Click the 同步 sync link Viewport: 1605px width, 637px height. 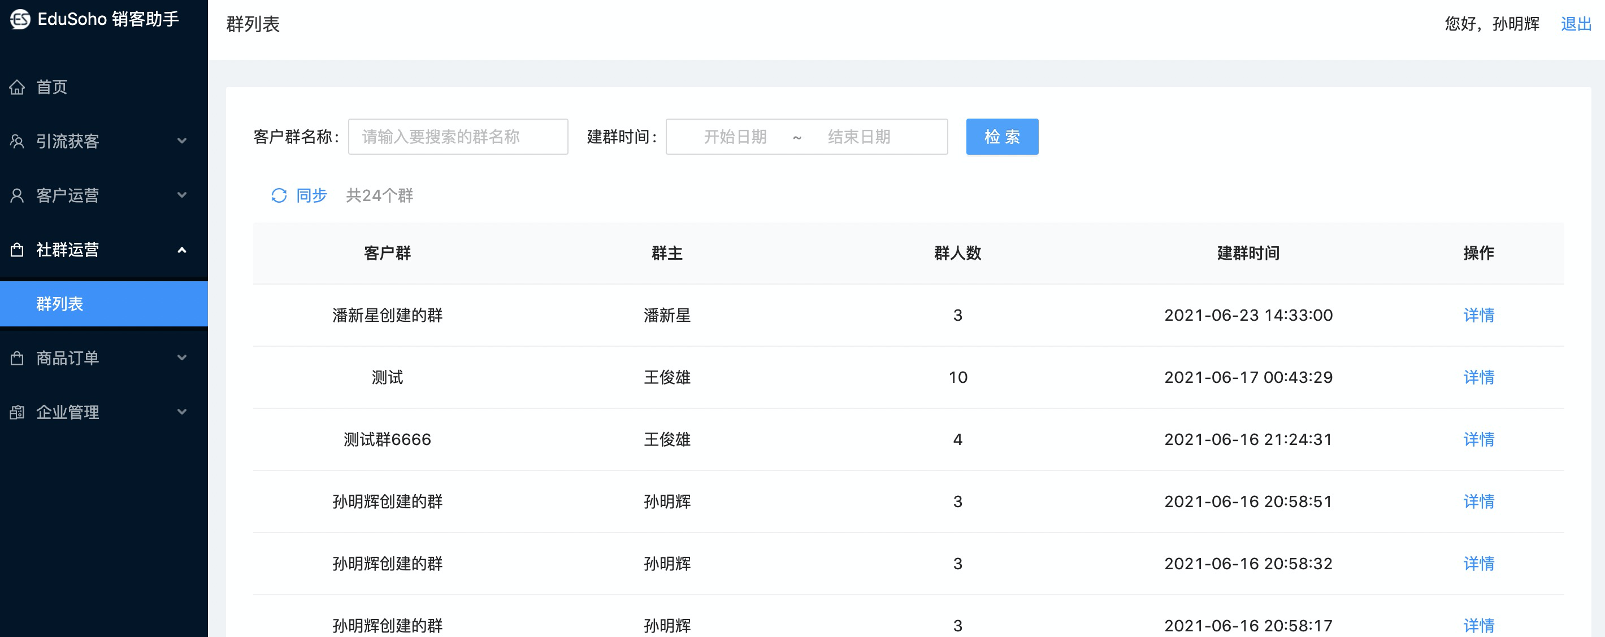pyautogui.click(x=311, y=195)
